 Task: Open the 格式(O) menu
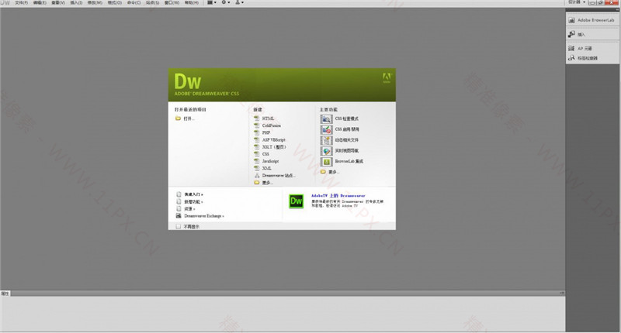[115, 2]
